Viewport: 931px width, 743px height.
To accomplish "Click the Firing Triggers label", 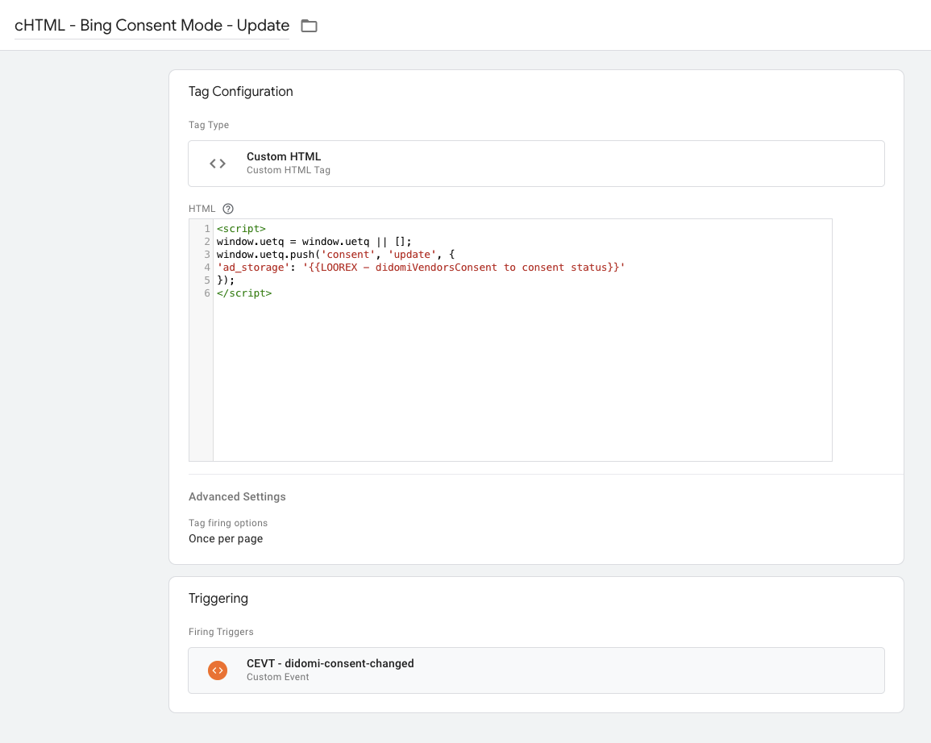I will point(221,632).
